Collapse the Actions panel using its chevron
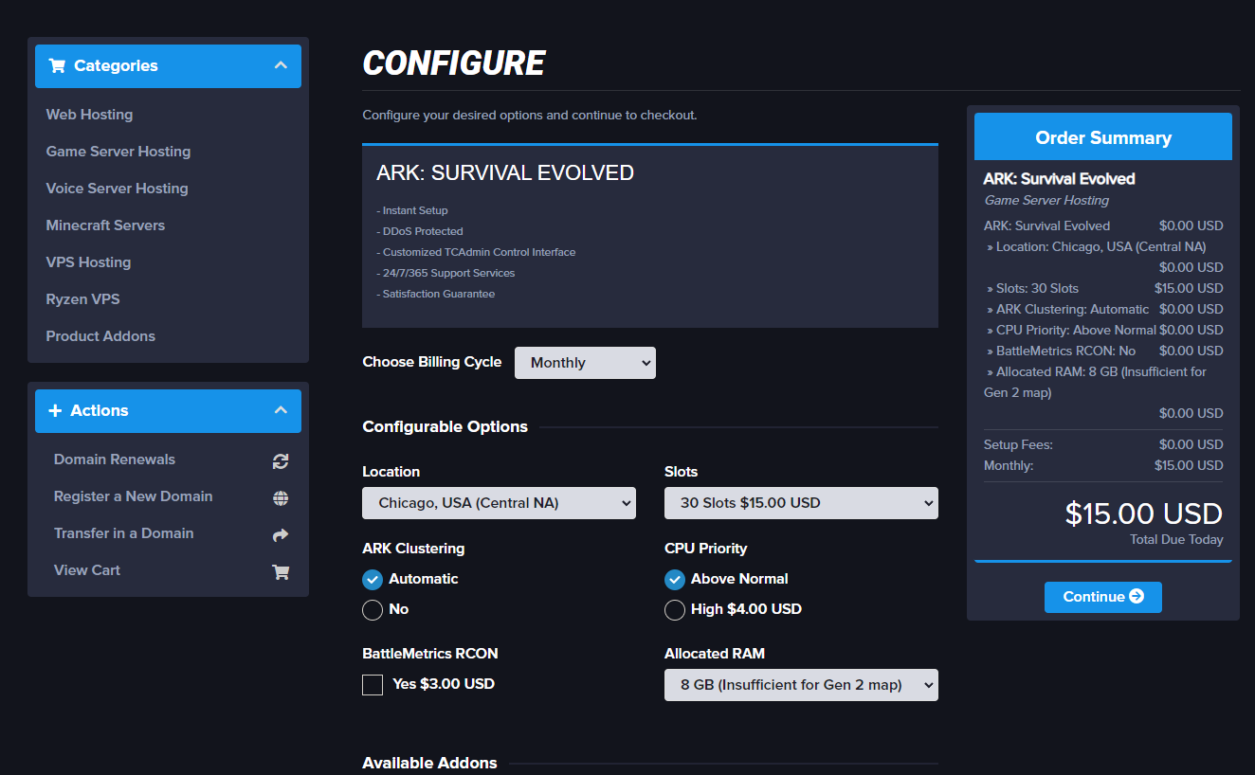The height and width of the screenshot is (775, 1255). click(281, 410)
